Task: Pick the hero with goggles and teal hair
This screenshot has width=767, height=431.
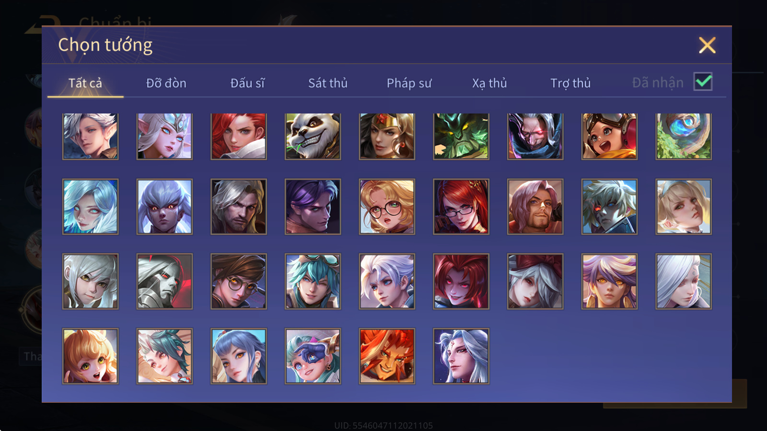Action: point(313,281)
